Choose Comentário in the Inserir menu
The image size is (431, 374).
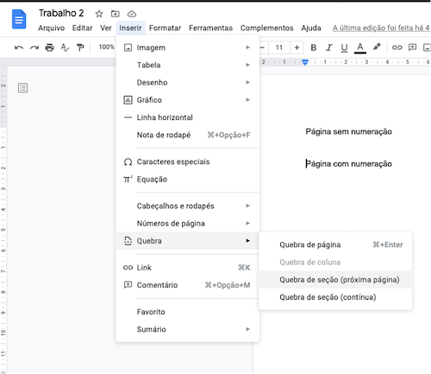pos(188,285)
